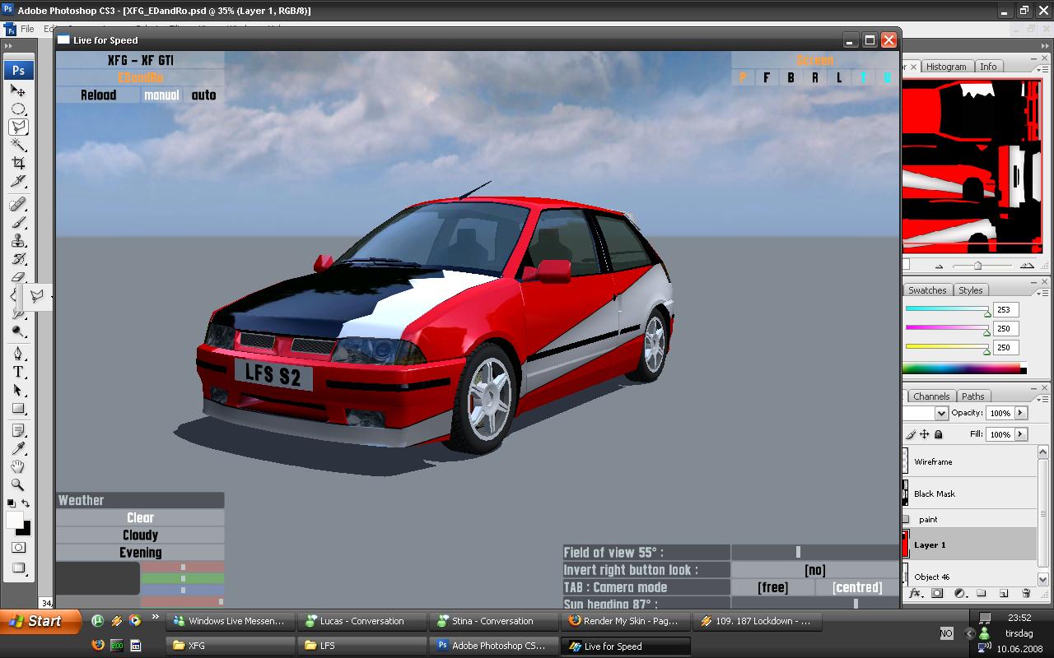
Task: Click the Reload skin button
Action: click(98, 95)
